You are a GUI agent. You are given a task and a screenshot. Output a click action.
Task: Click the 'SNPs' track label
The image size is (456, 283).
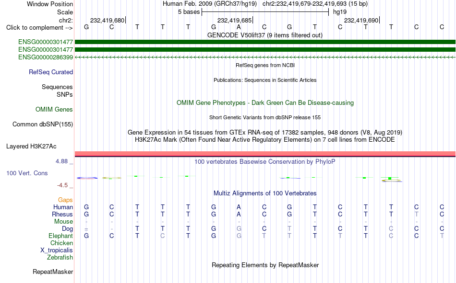point(65,94)
